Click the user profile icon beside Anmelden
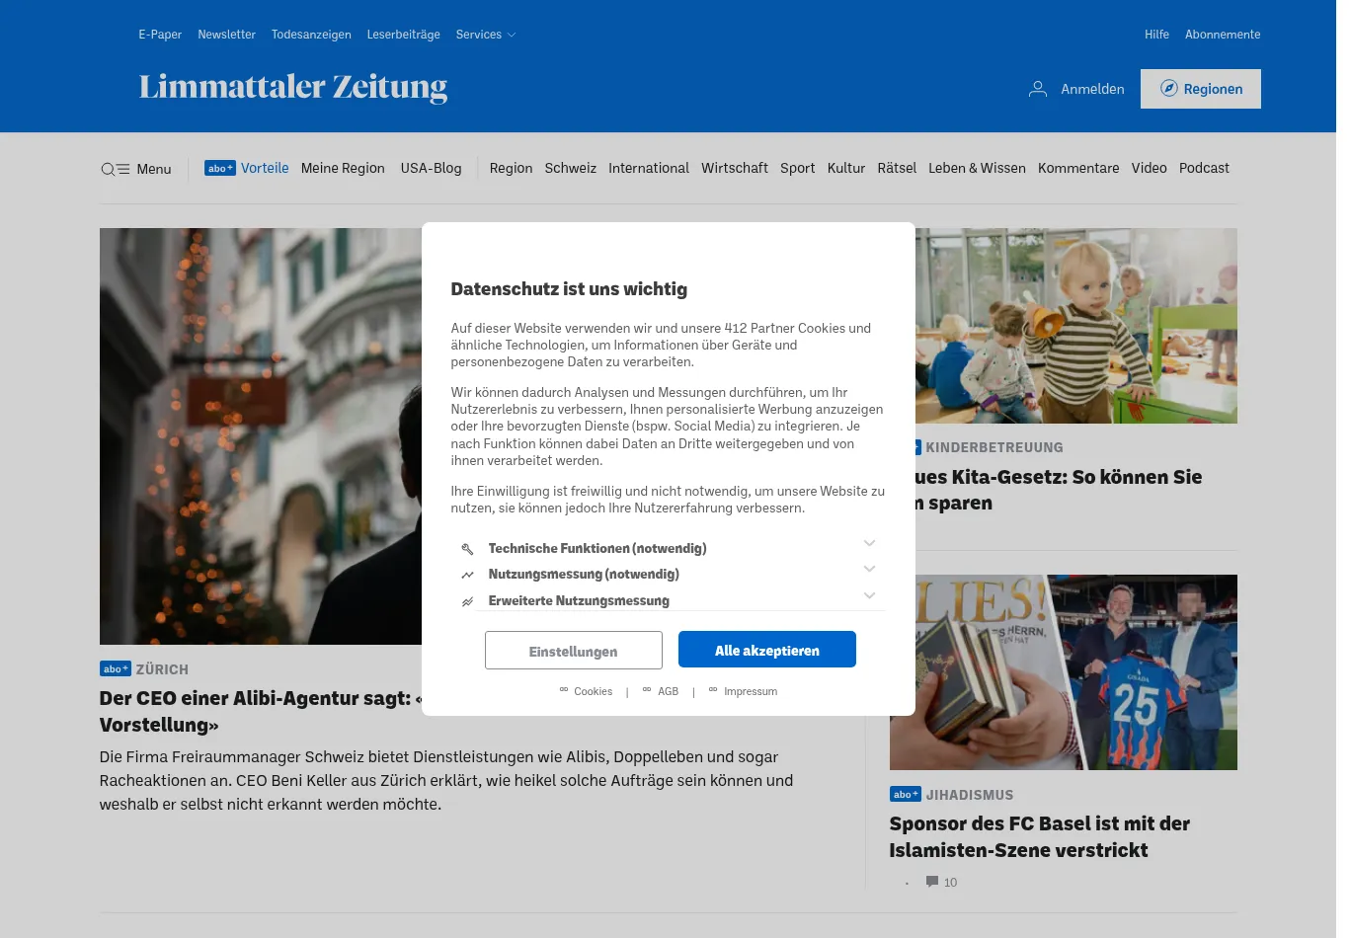 click(x=1038, y=89)
